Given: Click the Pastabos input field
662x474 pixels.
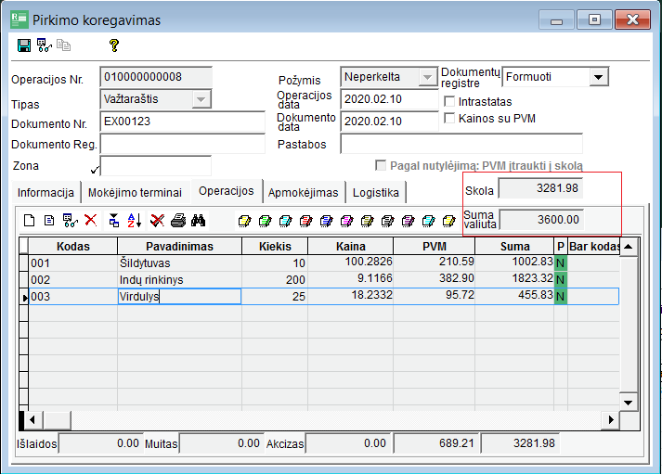Looking at the screenshot, I should [461, 144].
